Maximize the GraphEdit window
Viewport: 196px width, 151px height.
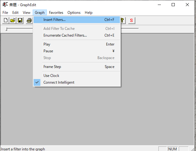click(173, 5)
